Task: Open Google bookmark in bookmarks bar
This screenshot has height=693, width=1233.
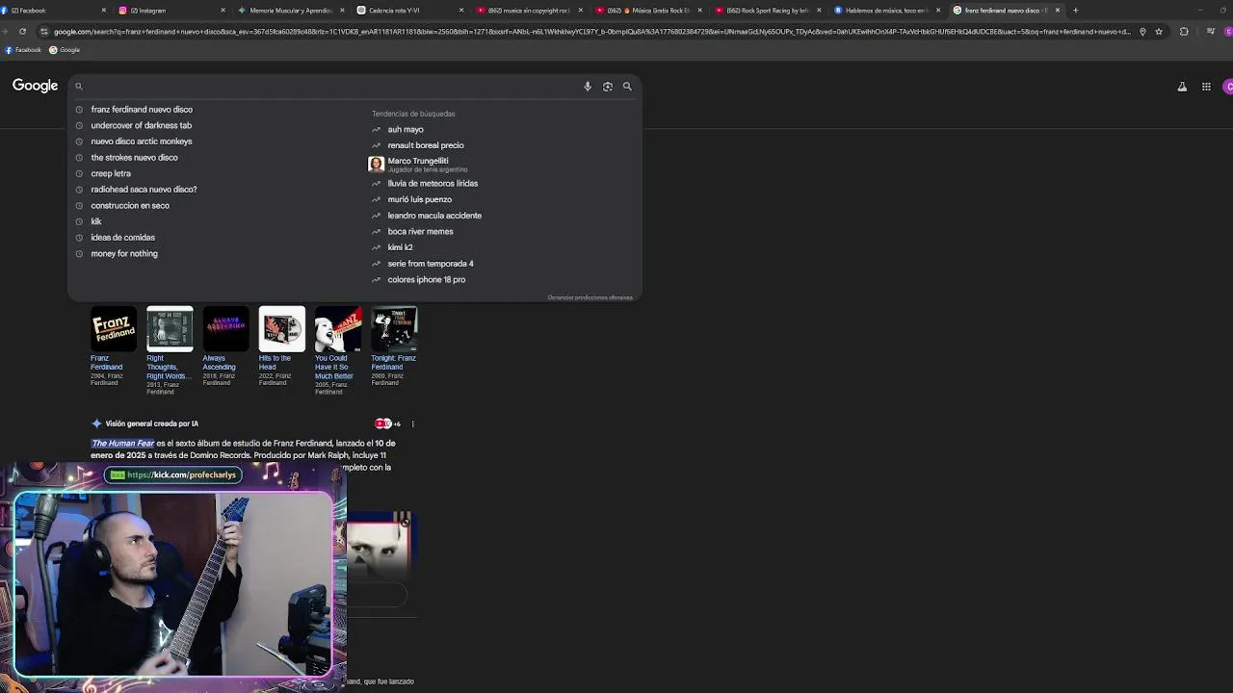Action: pyautogui.click(x=65, y=50)
